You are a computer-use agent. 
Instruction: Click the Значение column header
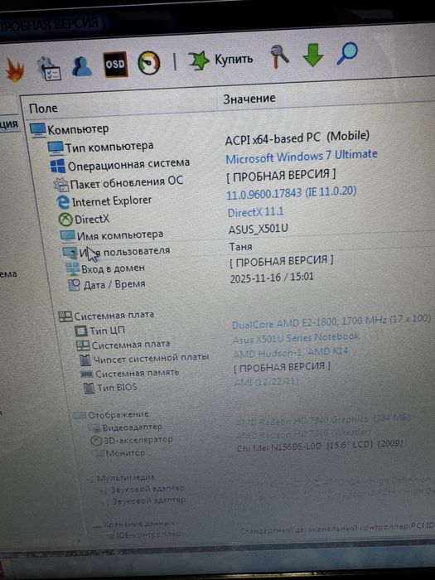pos(249,99)
